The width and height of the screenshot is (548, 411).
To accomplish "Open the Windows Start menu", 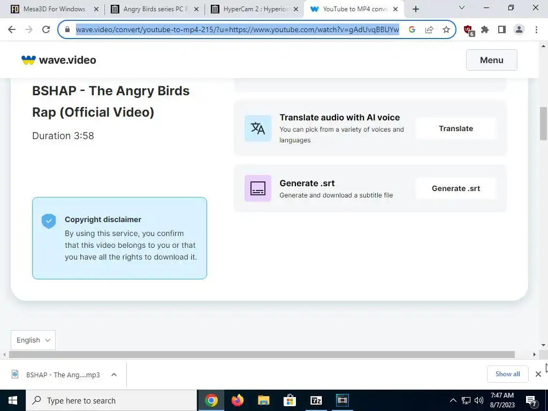I will [13, 400].
